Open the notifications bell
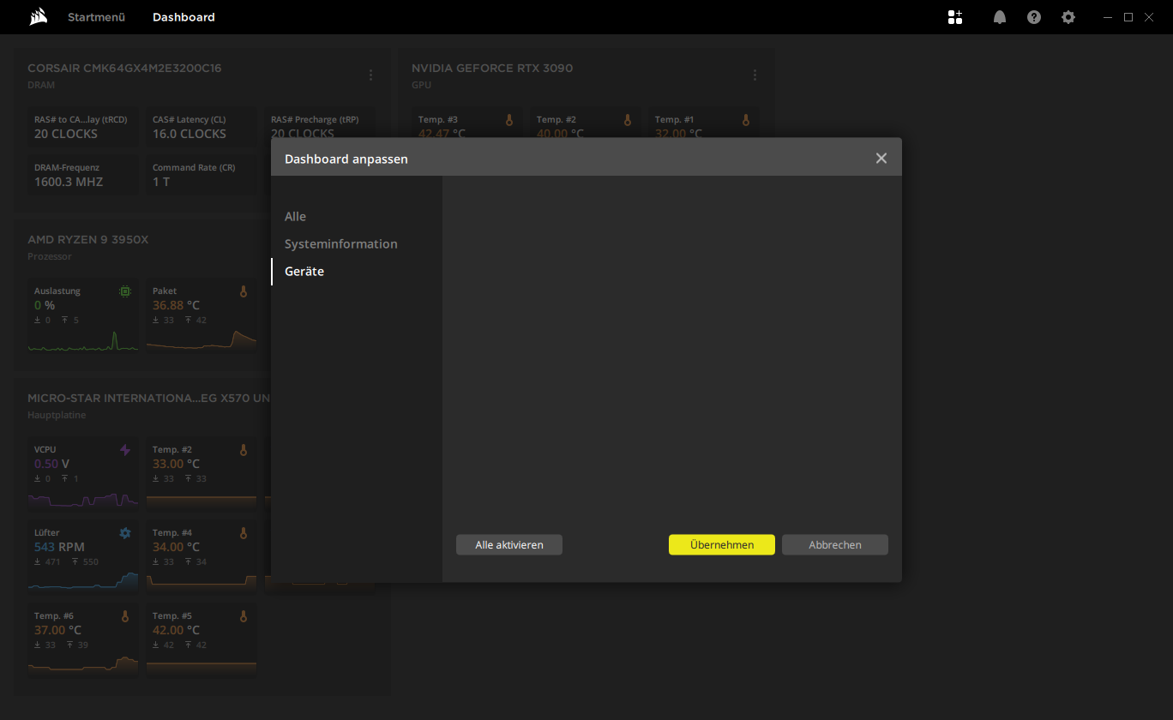Image resolution: width=1173 pixels, height=720 pixels. (x=1000, y=17)
